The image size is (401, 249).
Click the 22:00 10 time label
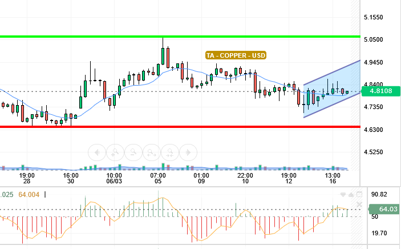coord(245,178)
